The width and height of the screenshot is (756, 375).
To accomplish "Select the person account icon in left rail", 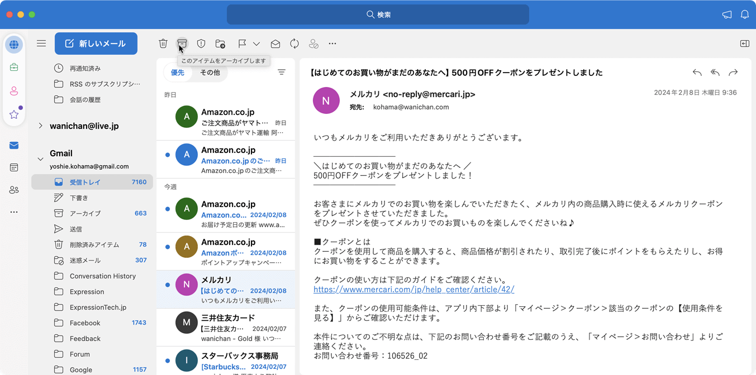I will click(14, 91).
